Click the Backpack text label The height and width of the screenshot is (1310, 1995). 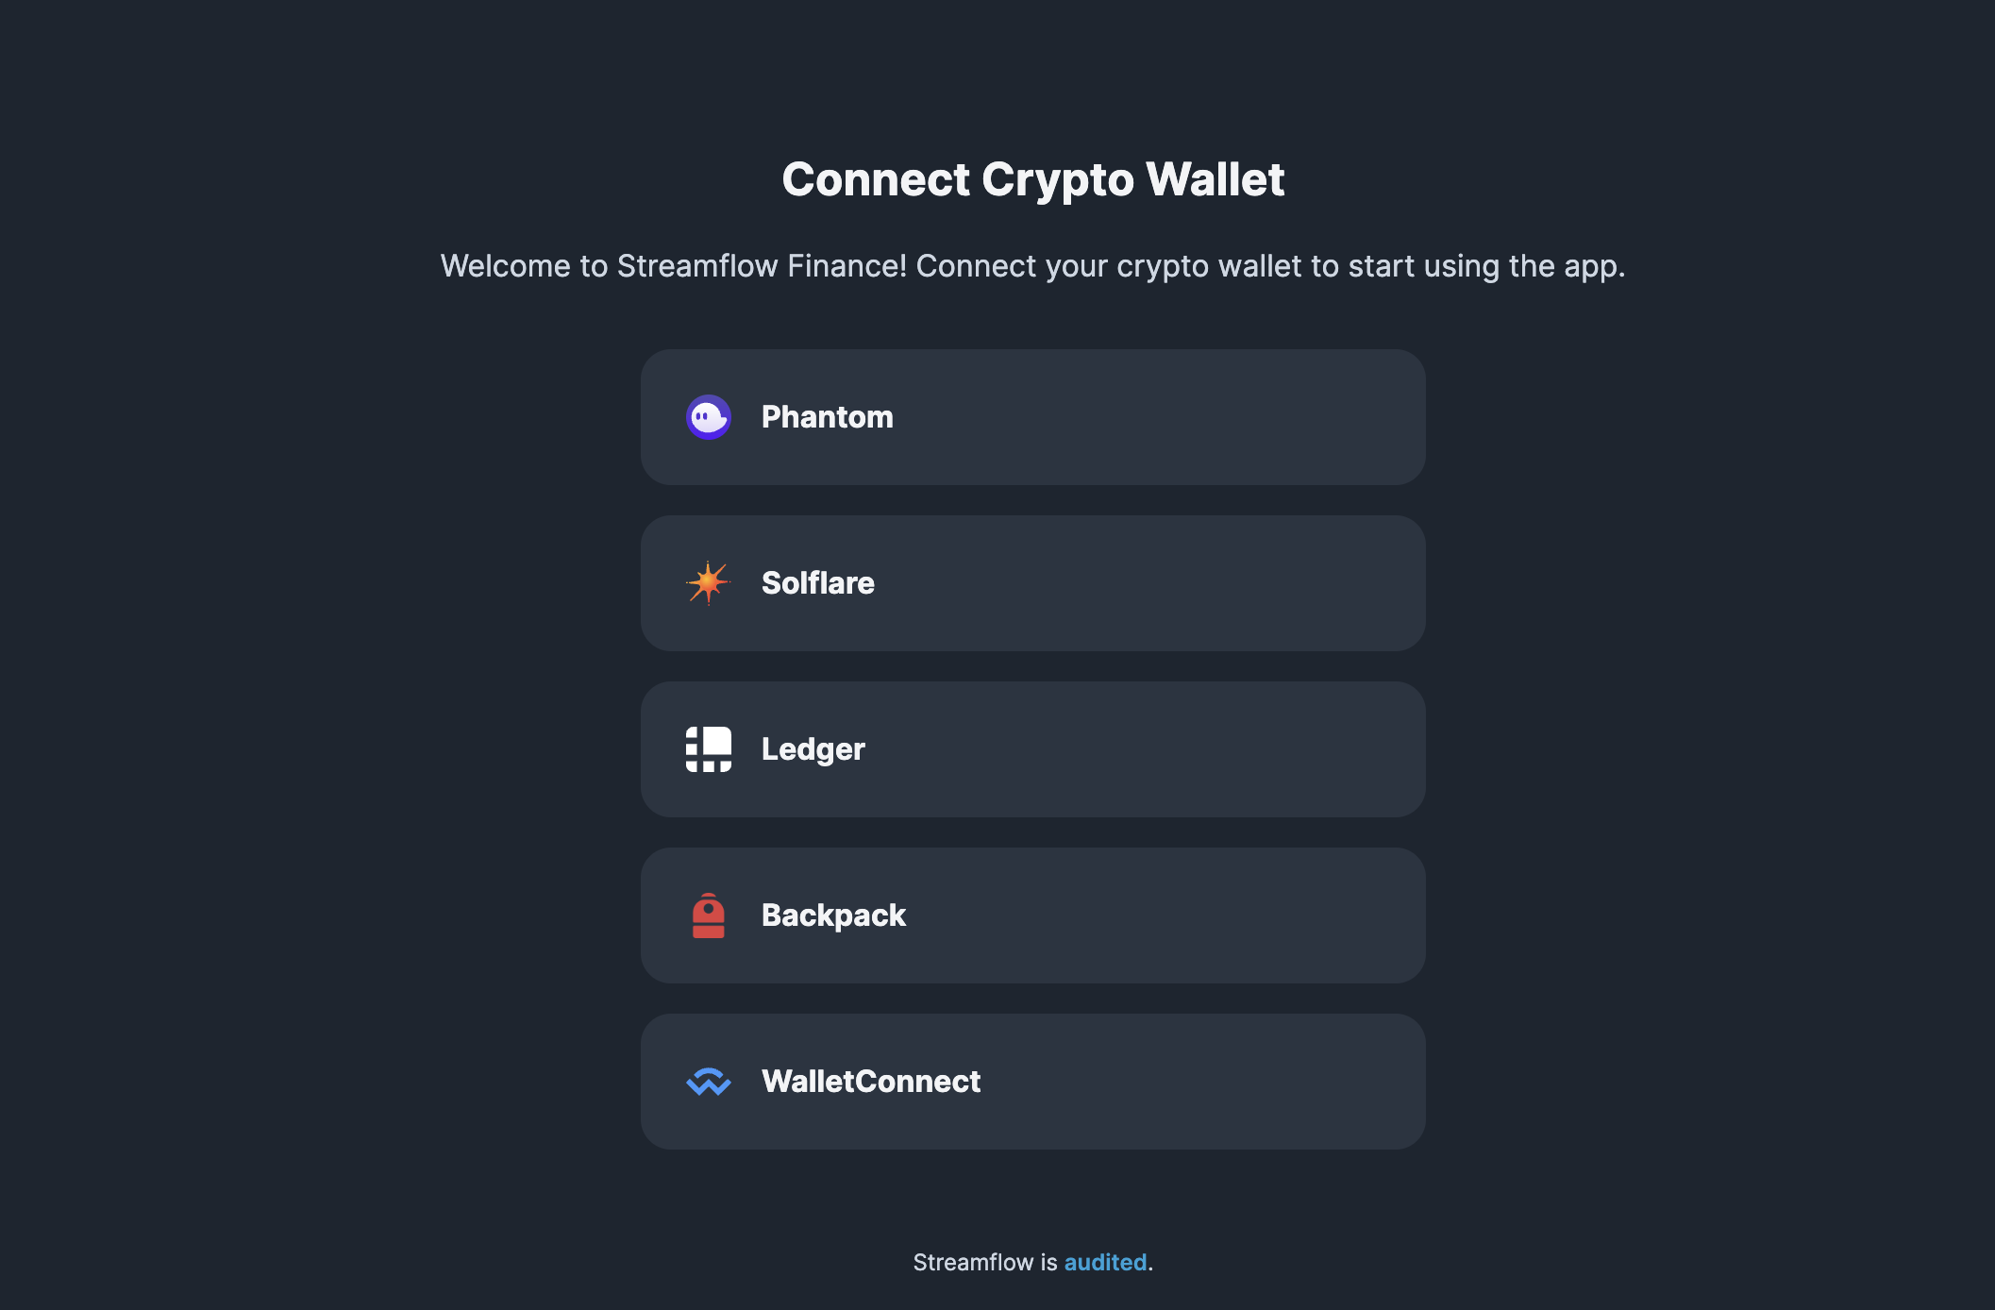(x=834, y=915)
